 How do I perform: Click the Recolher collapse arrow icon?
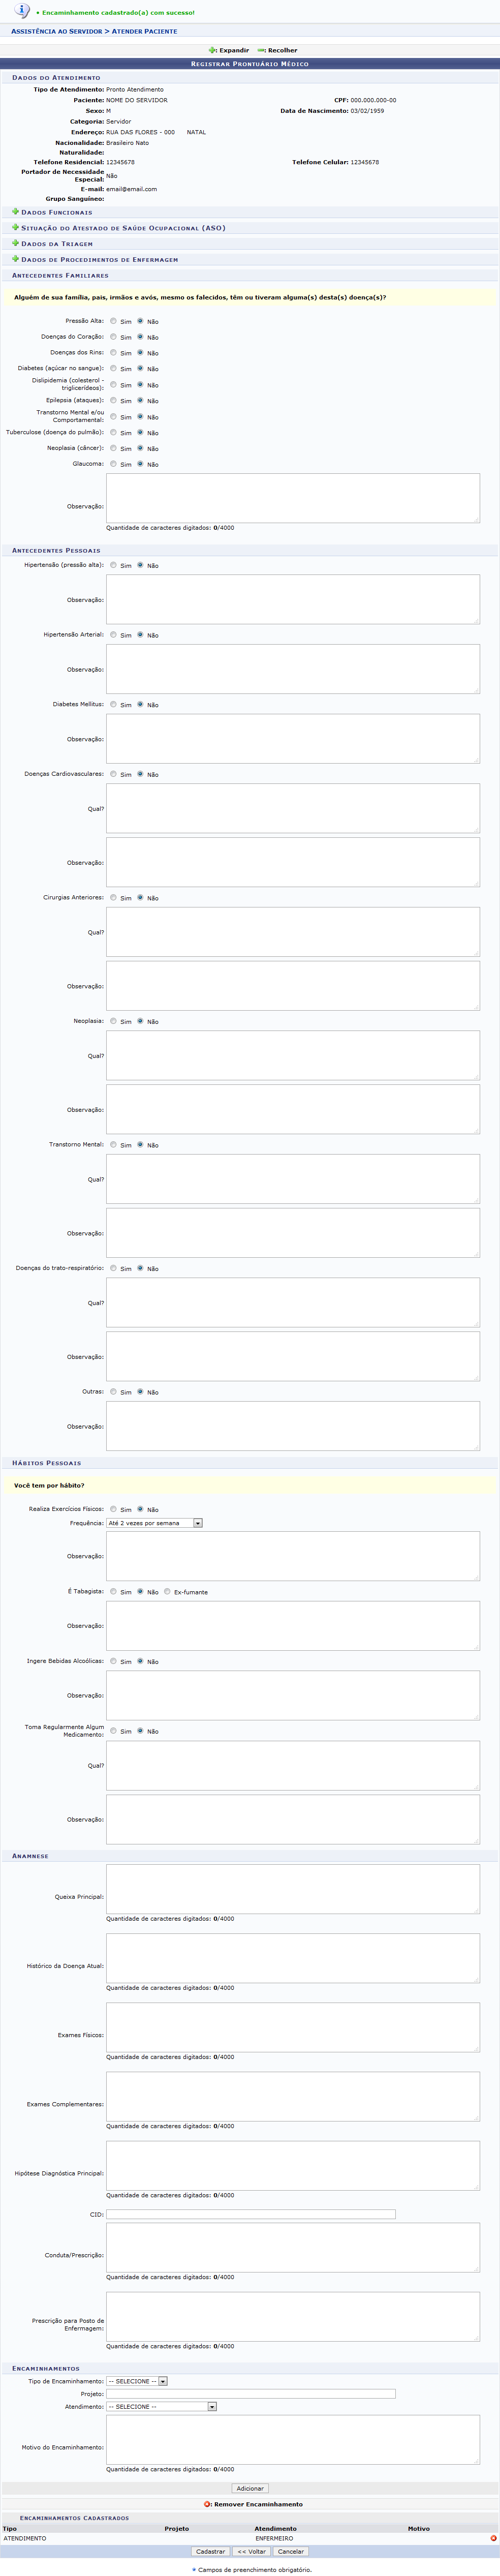[x=261, y=50]
